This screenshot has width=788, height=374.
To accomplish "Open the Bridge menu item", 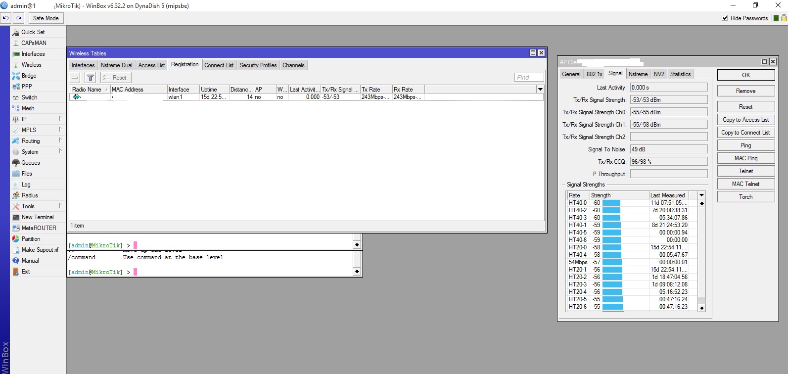I will (29, 76).
